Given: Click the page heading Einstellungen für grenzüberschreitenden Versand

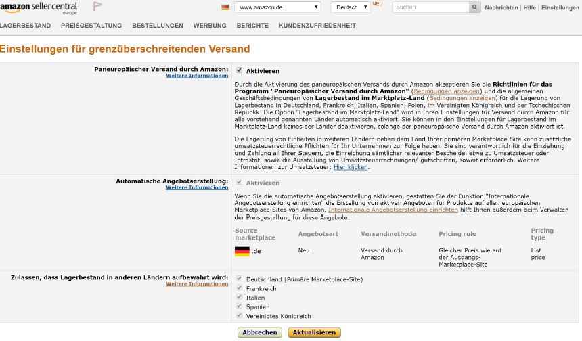Looking at the screenshot, I should click(125, 49).
